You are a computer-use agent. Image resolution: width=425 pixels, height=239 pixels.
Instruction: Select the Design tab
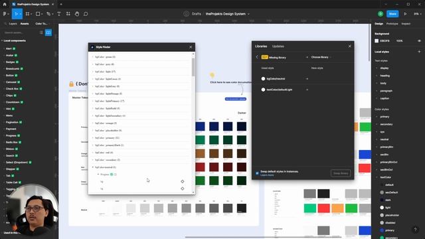(379, 24)
